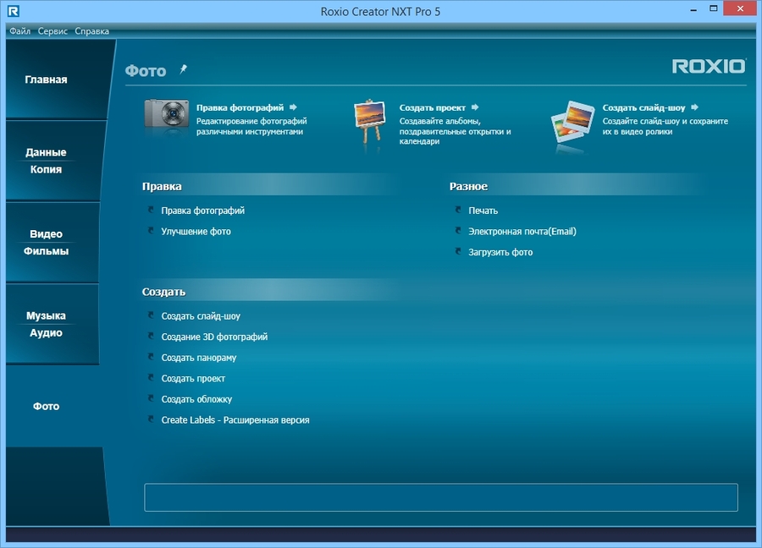This screenshot has width=762, height=548.
Task: Click the bullet icon beside Создать панораму
Action: pyautogui.click(x=152, y=358)
